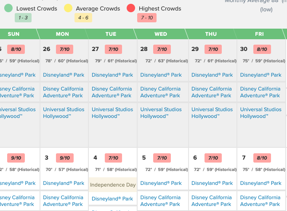Open California Adventure Park link on day 27
Image resolution: width=287 pixels, height=211 pixels.
(112, 92)
